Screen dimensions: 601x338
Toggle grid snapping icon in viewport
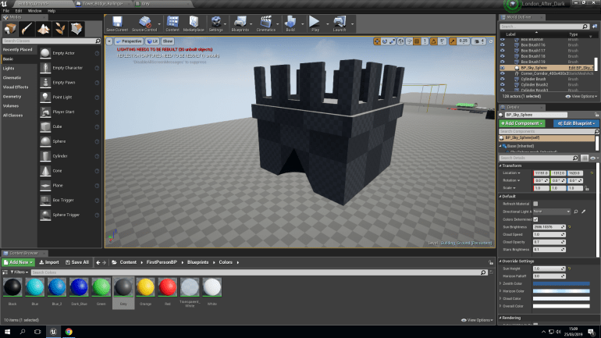(417, 41)
